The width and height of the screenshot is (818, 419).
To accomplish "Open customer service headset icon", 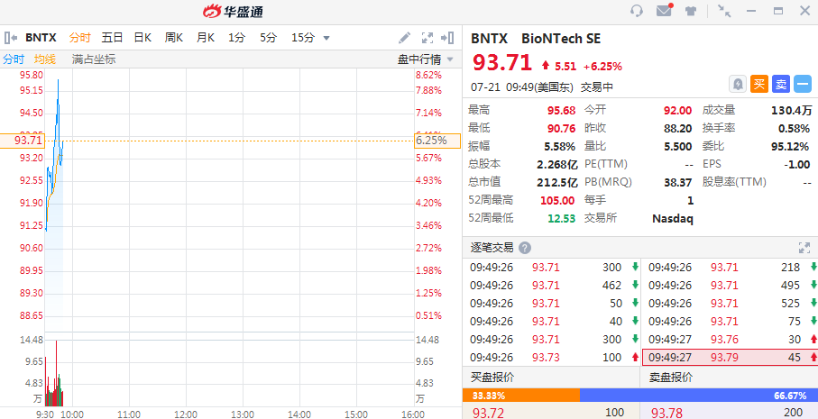I will [x=637, y=11].
